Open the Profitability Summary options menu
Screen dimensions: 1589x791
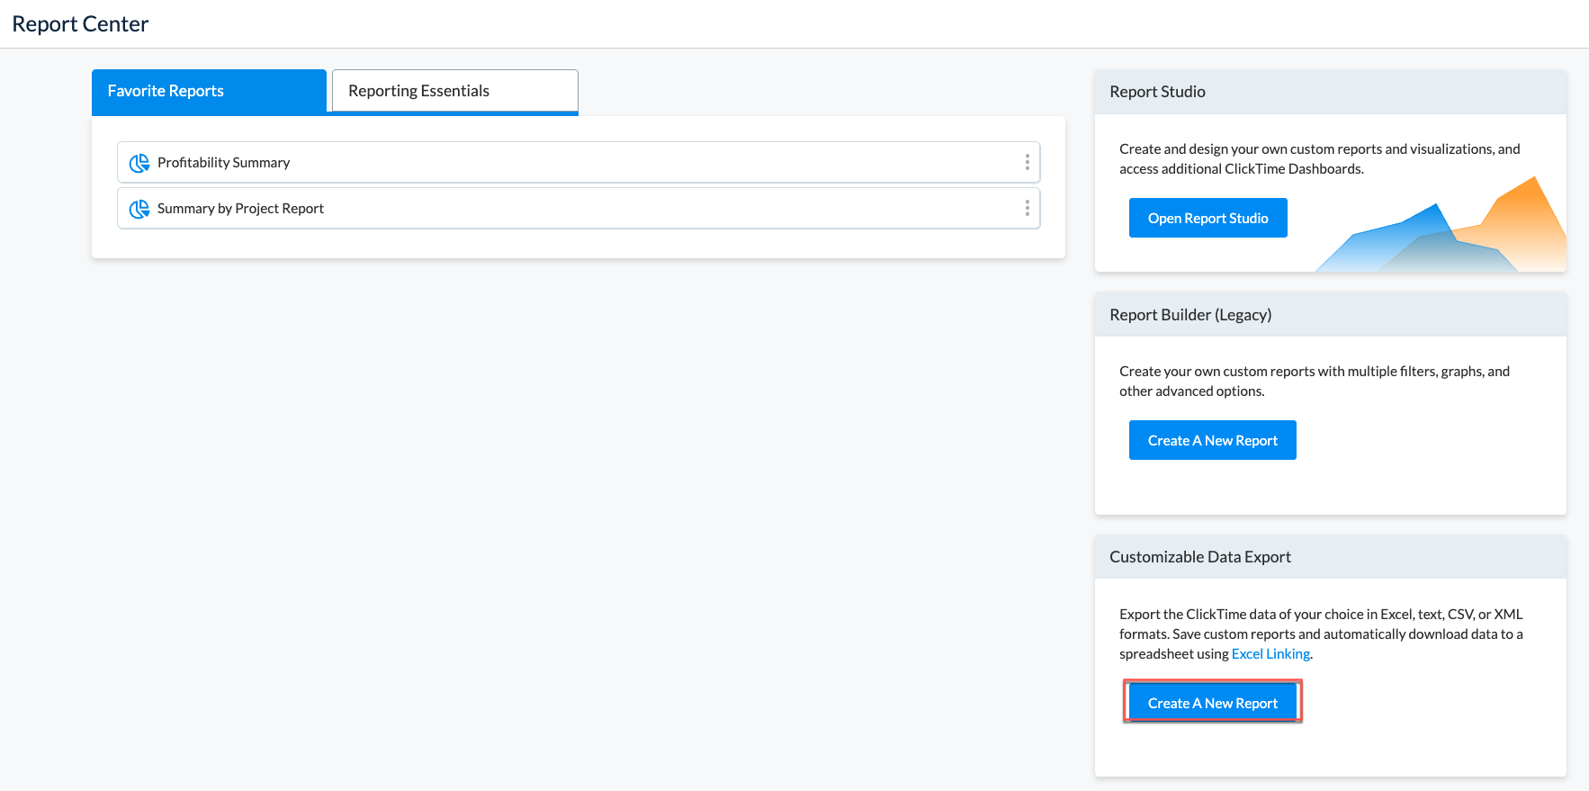tap(1027, 162)
